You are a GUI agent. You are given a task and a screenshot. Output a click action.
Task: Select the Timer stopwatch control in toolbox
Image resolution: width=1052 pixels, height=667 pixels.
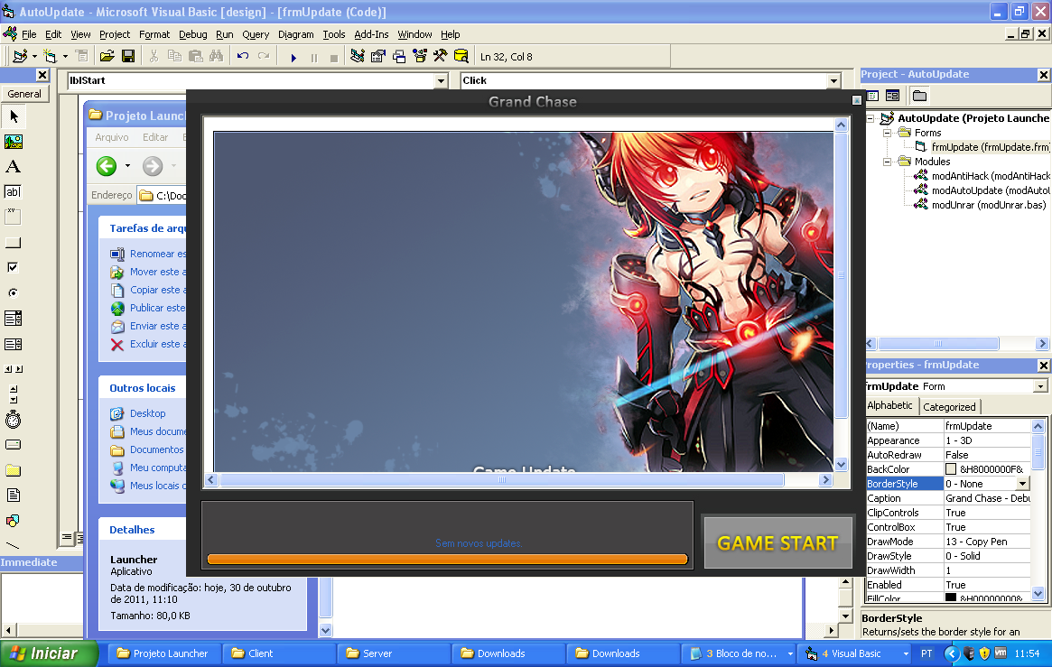[14, 420]
